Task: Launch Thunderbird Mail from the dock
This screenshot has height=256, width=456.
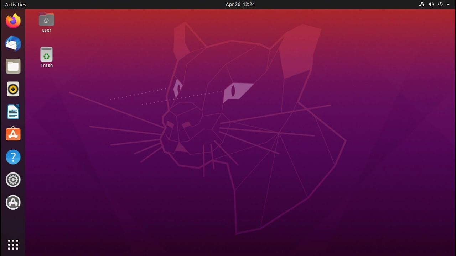Action: (13, 44)
